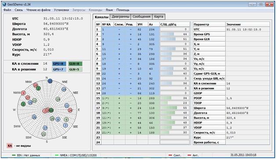Click red satellite 18 marker on sky plot
Image resolution: width=276 pixels, height=159 pixels.
pyautogui.click(x=36, y=85)
